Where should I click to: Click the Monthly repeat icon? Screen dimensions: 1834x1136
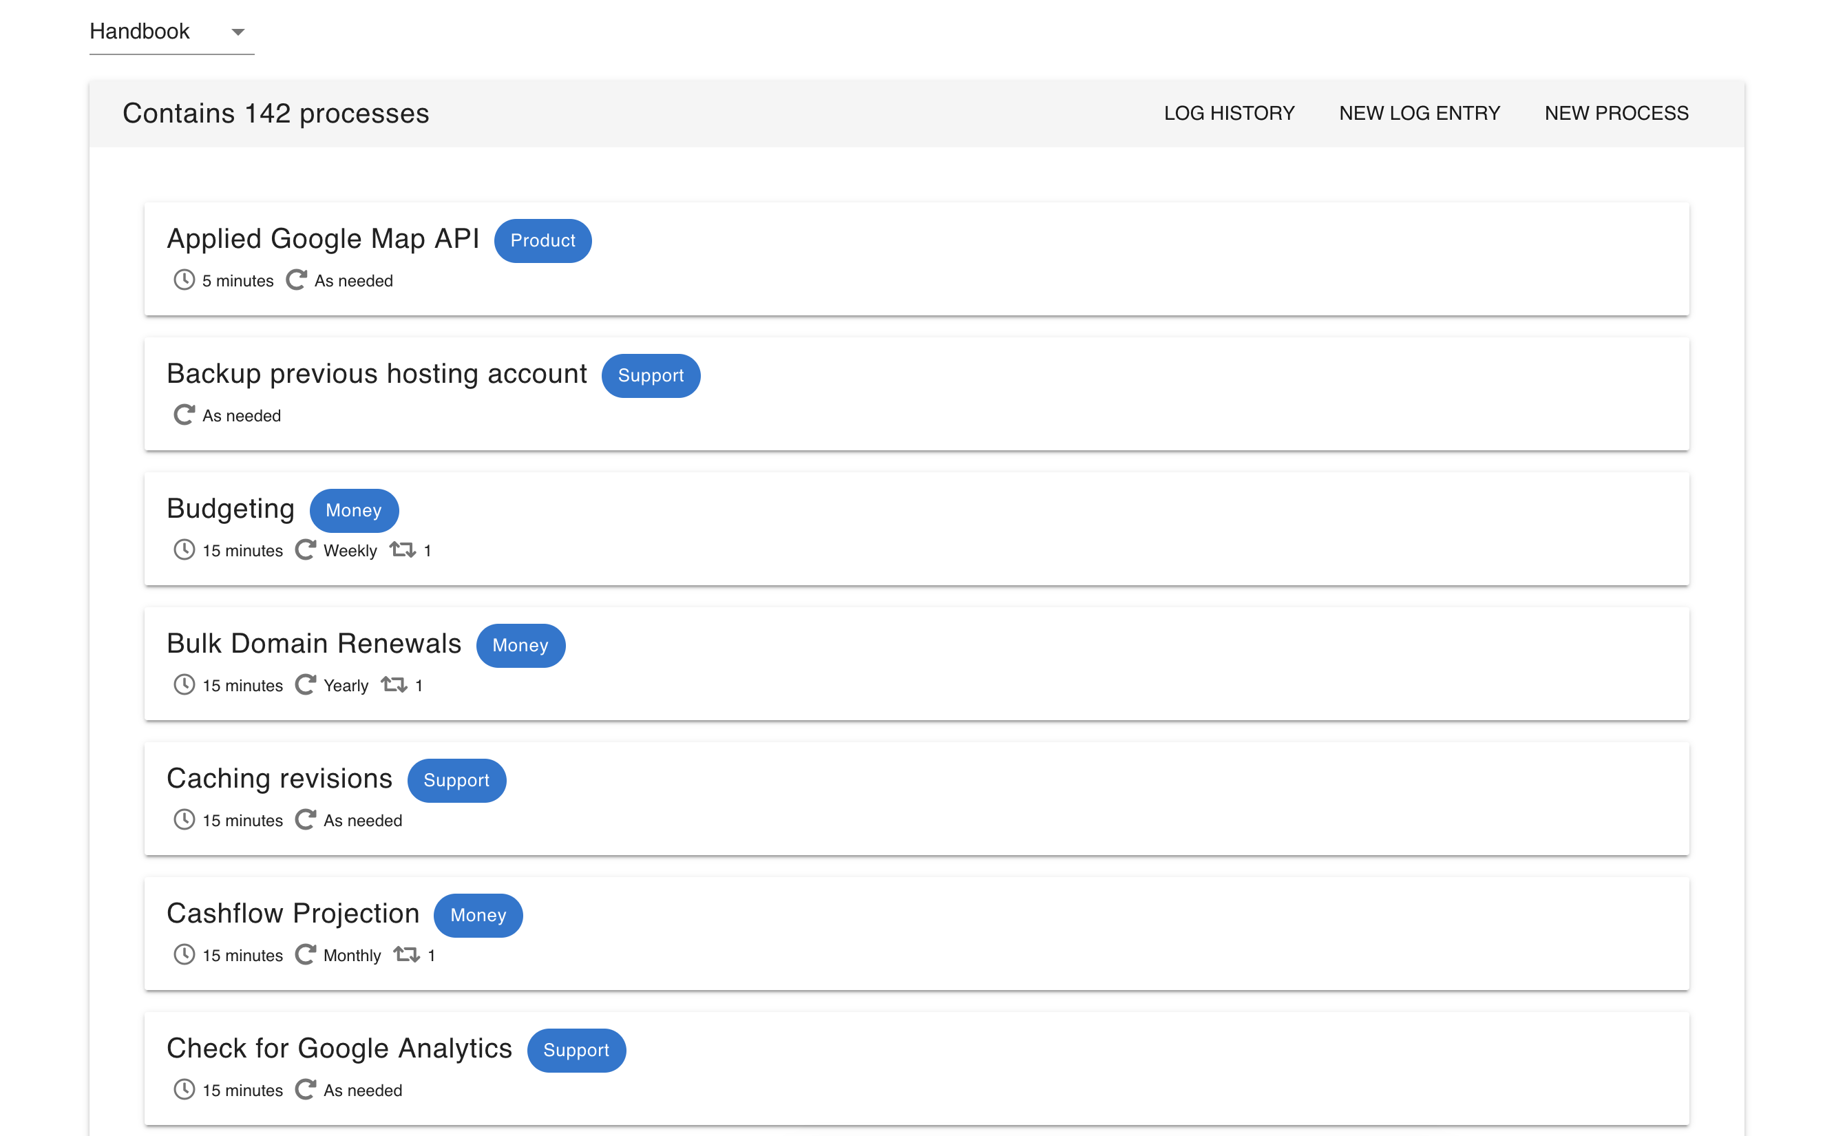pos(305,955)
